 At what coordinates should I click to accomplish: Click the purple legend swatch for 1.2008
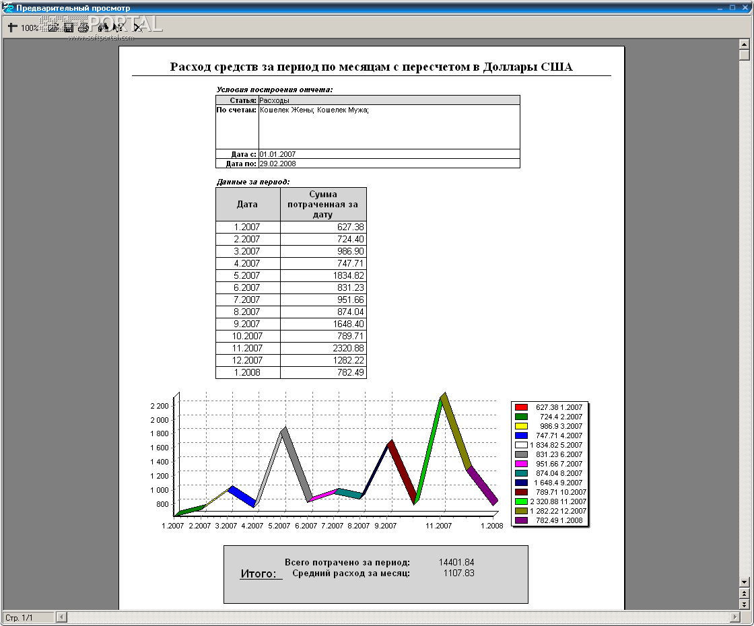point(521,520)
